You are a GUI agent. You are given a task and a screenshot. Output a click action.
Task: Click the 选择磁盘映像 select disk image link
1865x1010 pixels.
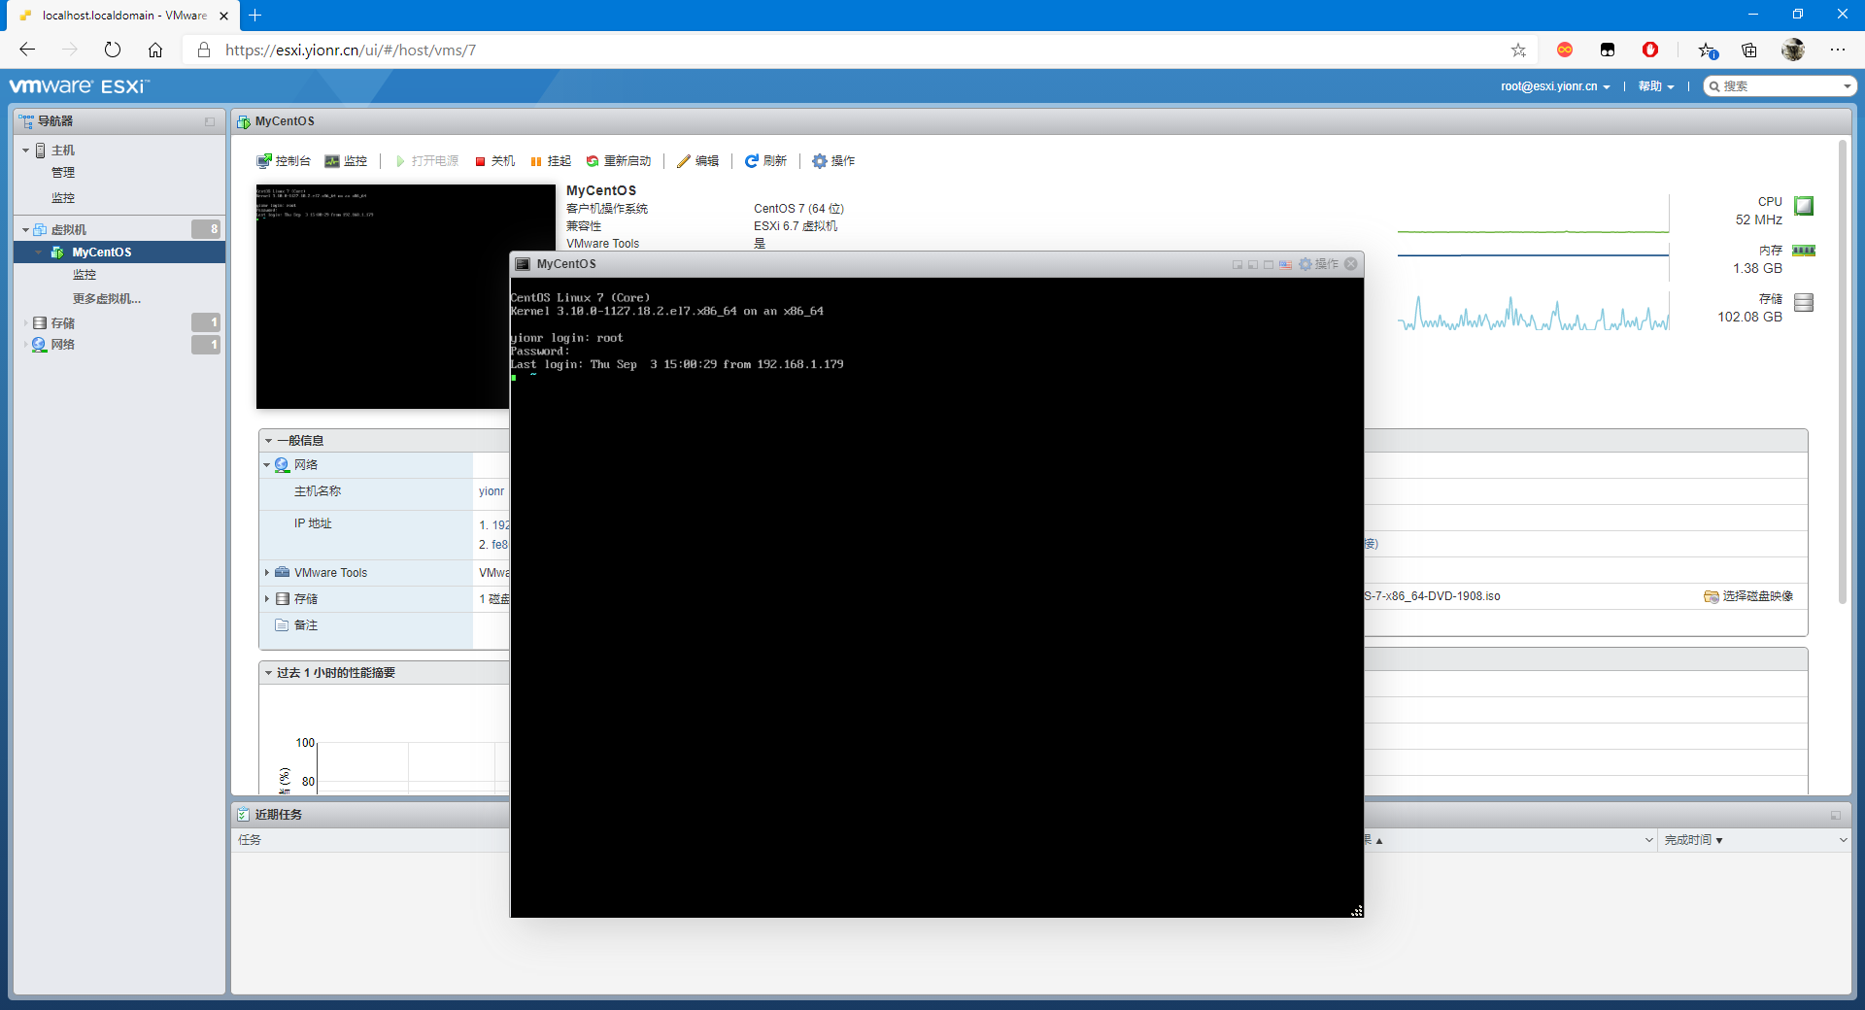point(1748,596)
